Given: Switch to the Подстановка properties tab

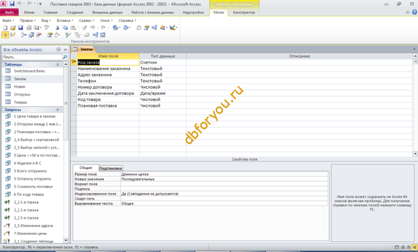Looking at the screenshot, I should [x=111, y=168].
